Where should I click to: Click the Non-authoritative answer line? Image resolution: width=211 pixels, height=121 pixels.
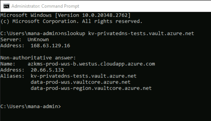pos(38,58)
